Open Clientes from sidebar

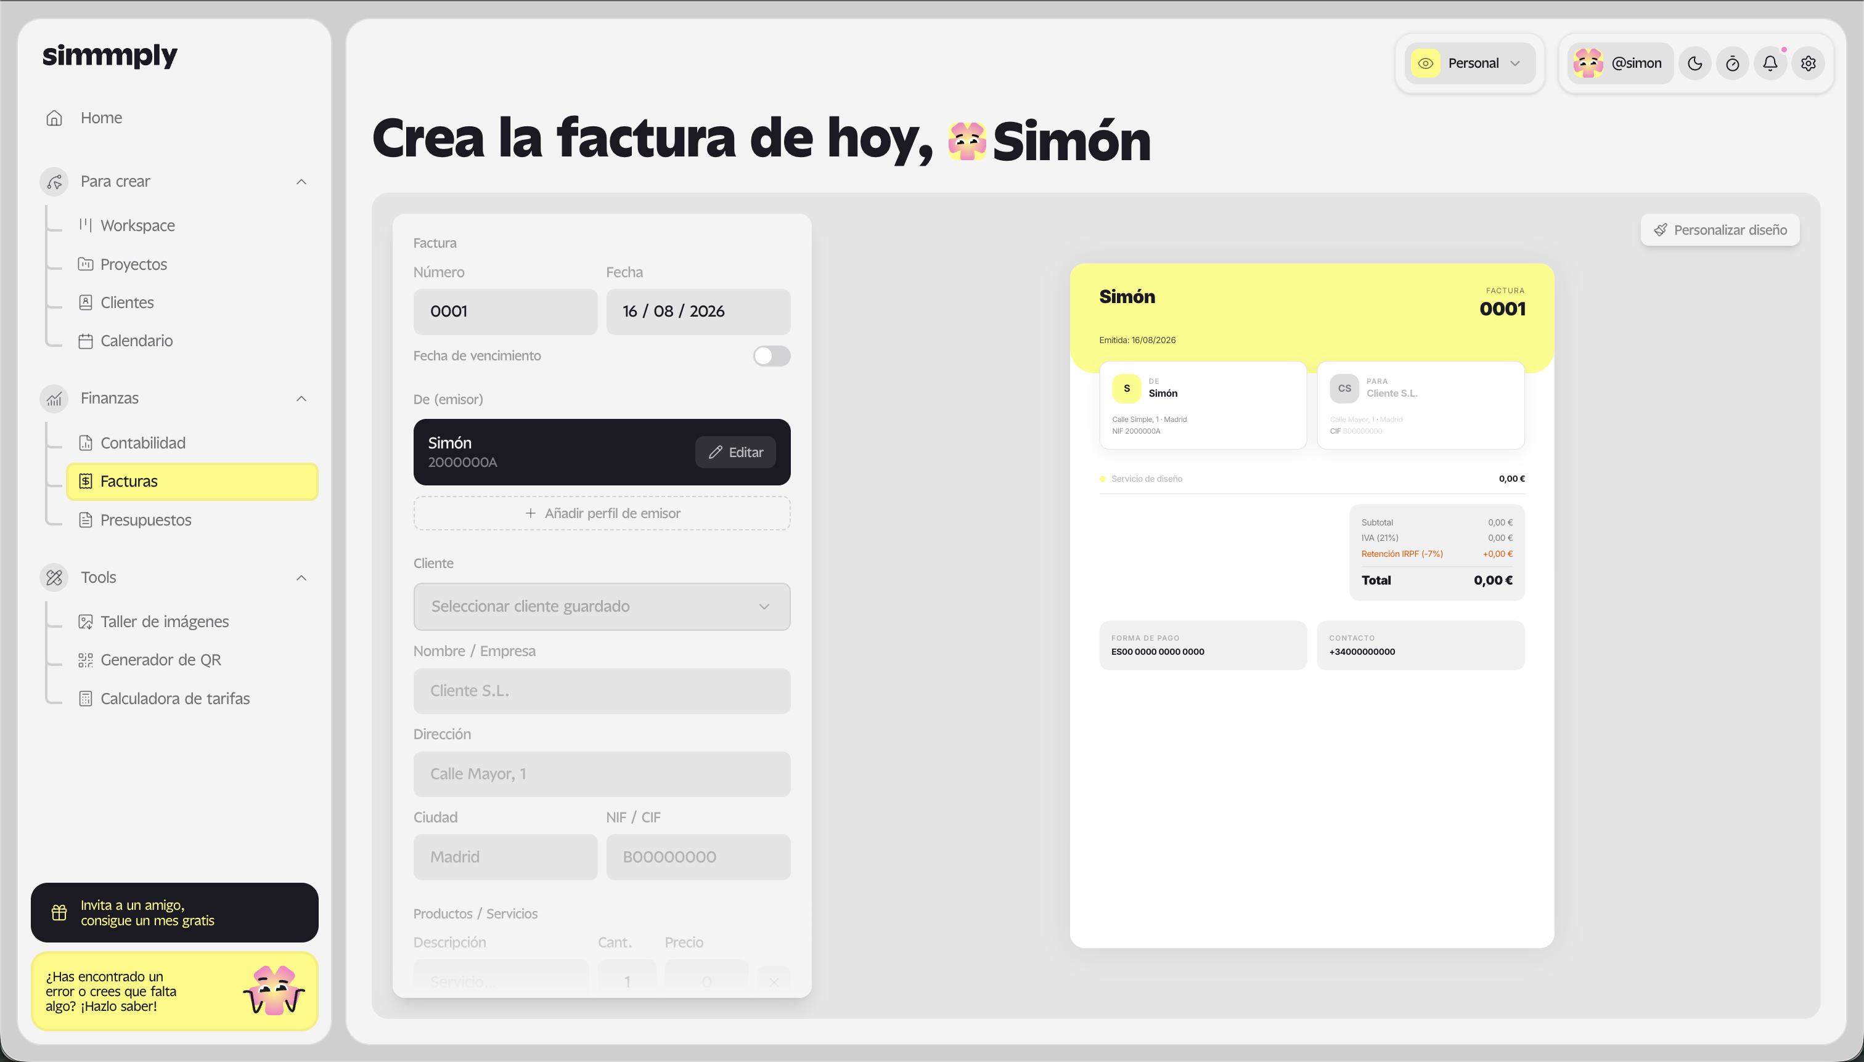pos(127,302)
